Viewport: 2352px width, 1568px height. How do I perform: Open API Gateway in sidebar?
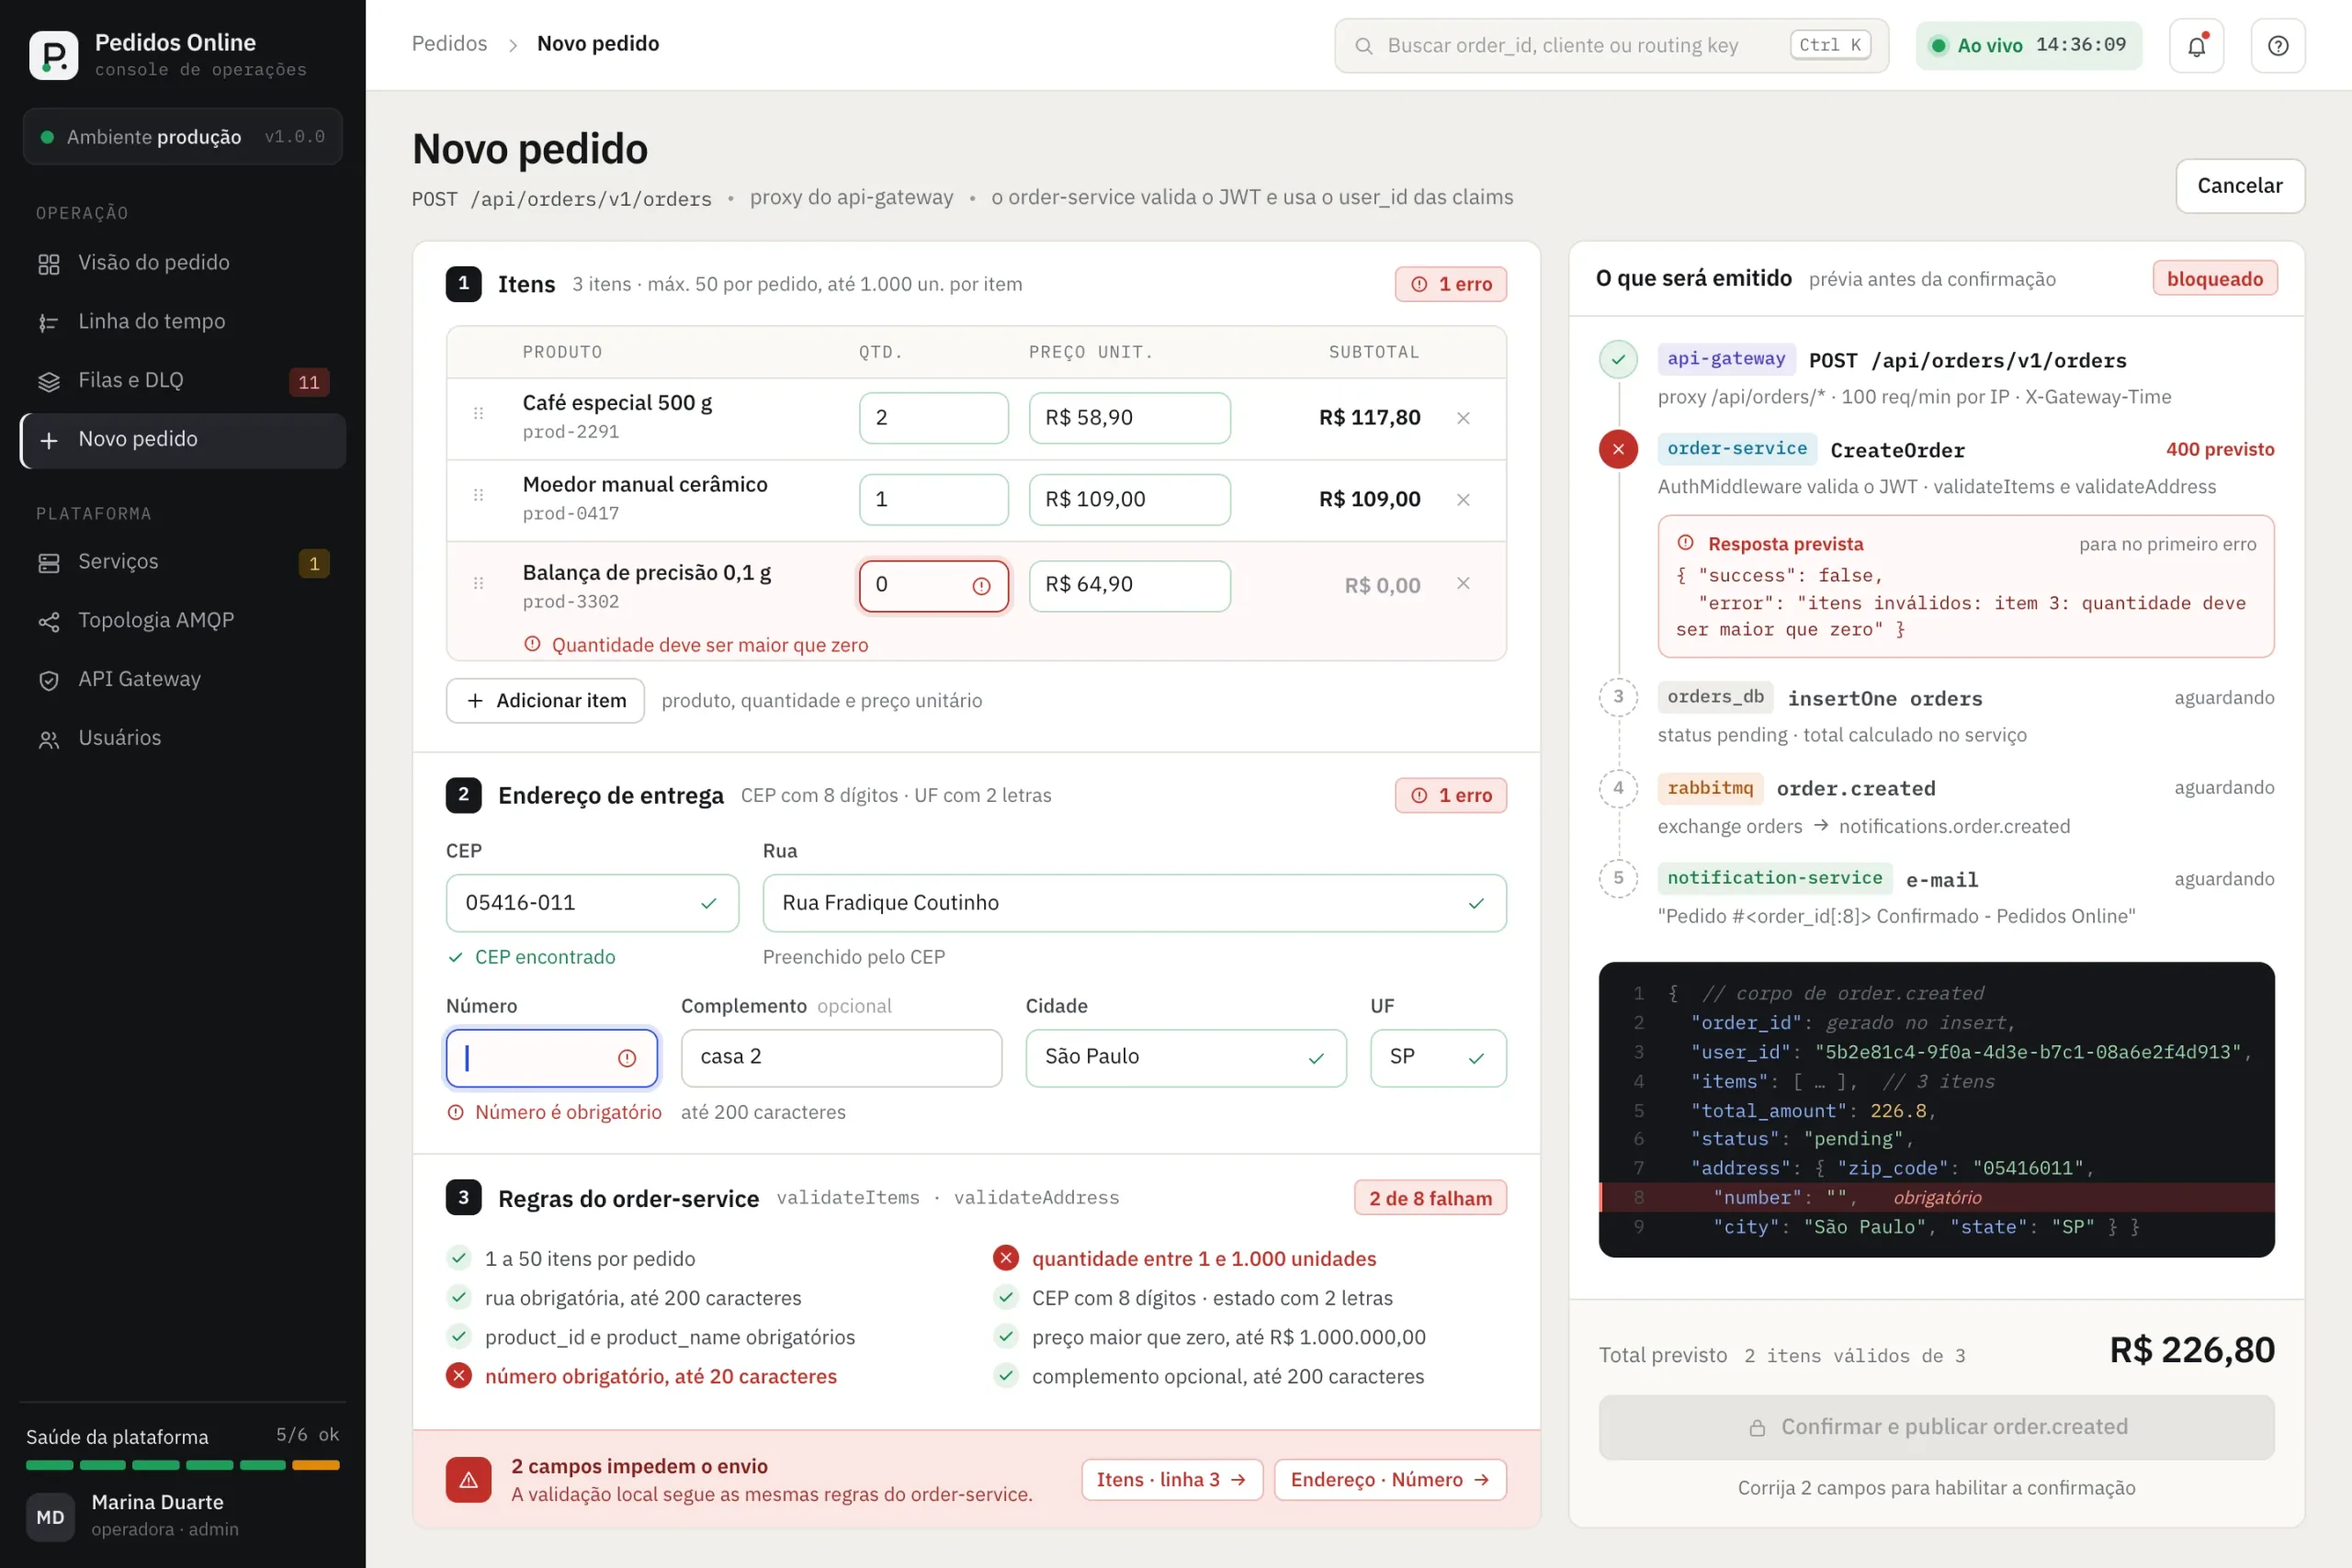pos(183,680)
